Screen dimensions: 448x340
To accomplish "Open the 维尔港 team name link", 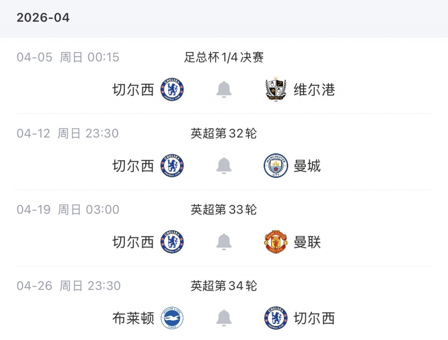I will pos(314,90).
